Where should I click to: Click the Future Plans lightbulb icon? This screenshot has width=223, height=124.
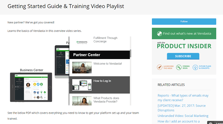click(x=195, y=67)
